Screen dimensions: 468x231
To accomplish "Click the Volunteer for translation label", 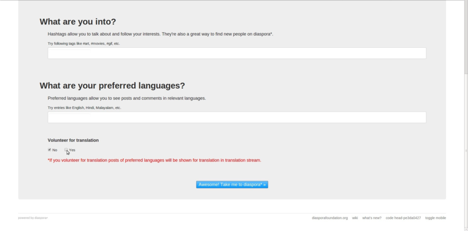I will point(73,140).
